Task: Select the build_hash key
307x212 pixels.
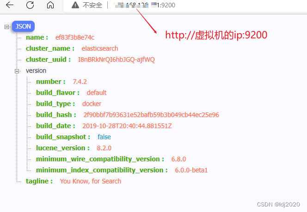Action: 56,115
